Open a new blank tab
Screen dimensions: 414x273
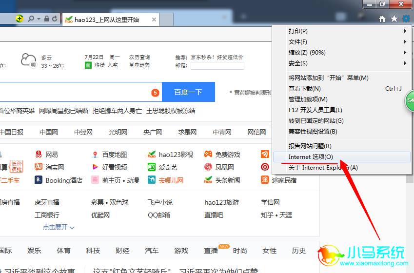click(167, 19)
